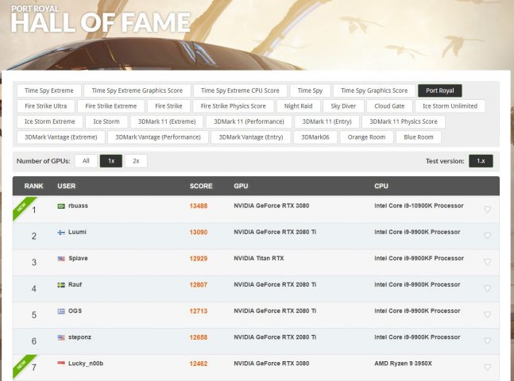This screenshot has height=381, width=514.
Task: Open 3DMark 11 (Performance) tab
Action: click(x=249, y=121)
